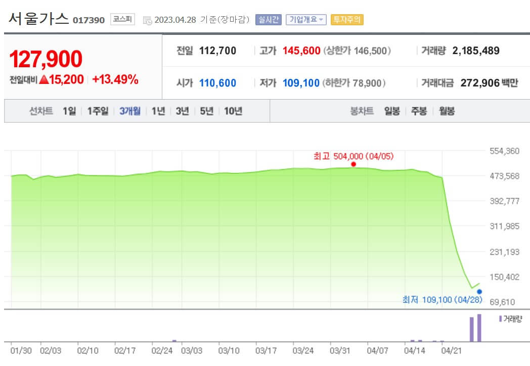Click the stock code 017390
This screenshot has height=366, width=530.
[89, 20]
